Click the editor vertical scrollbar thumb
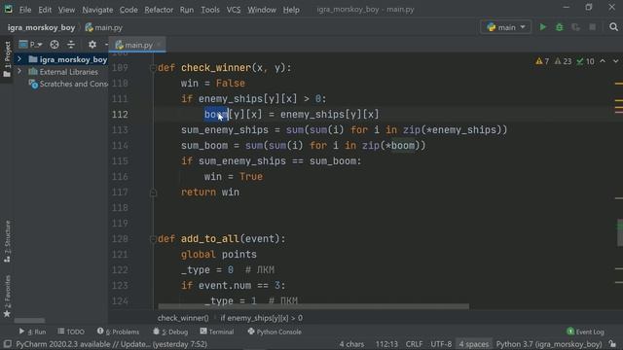The width and height of the screenshot is (623, 350). pos(619,232)
